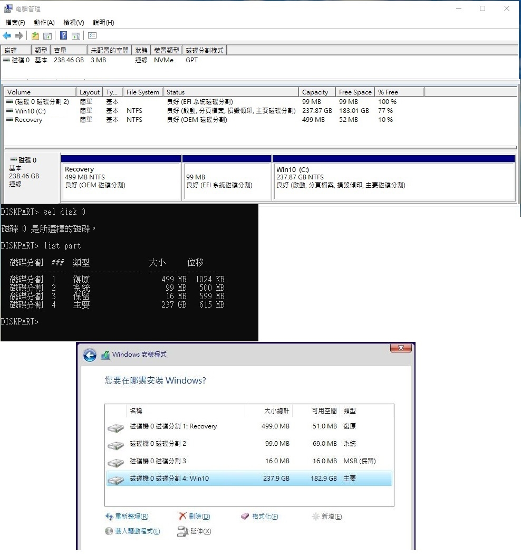Click 延伸(X) extend partition link

point(194,531)
